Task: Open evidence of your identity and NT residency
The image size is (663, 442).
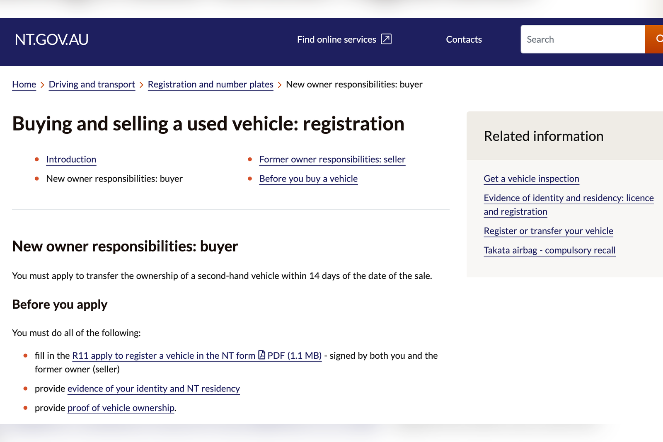Action: point(153,389)
